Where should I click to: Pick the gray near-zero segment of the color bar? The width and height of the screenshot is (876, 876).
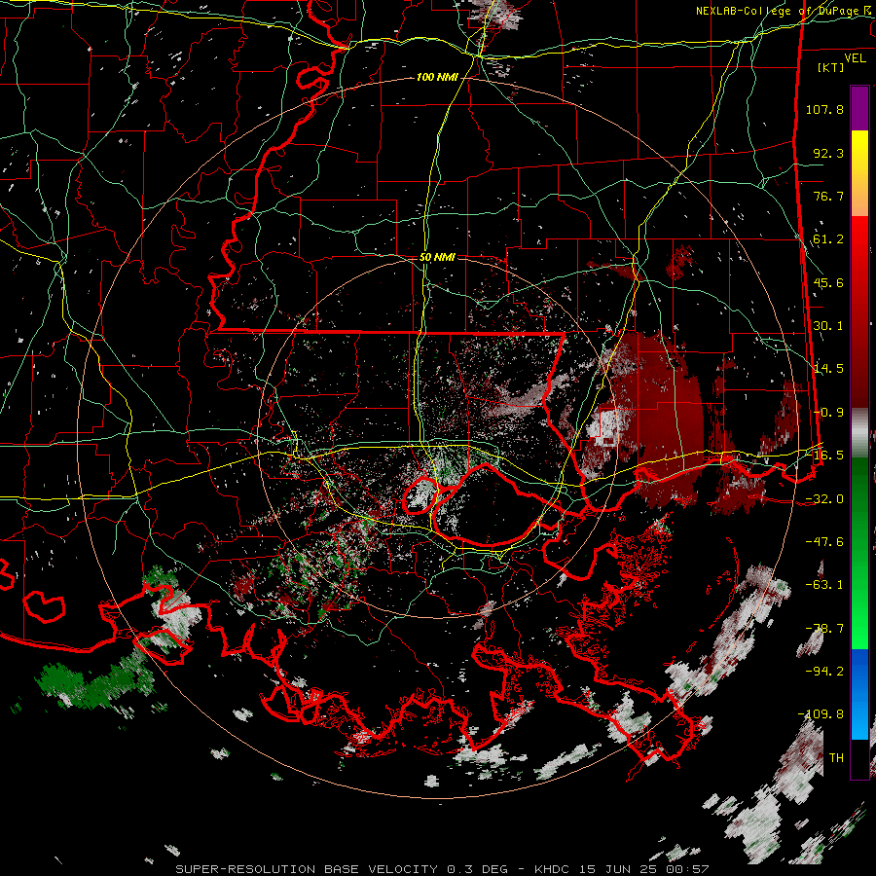(859, 433)
